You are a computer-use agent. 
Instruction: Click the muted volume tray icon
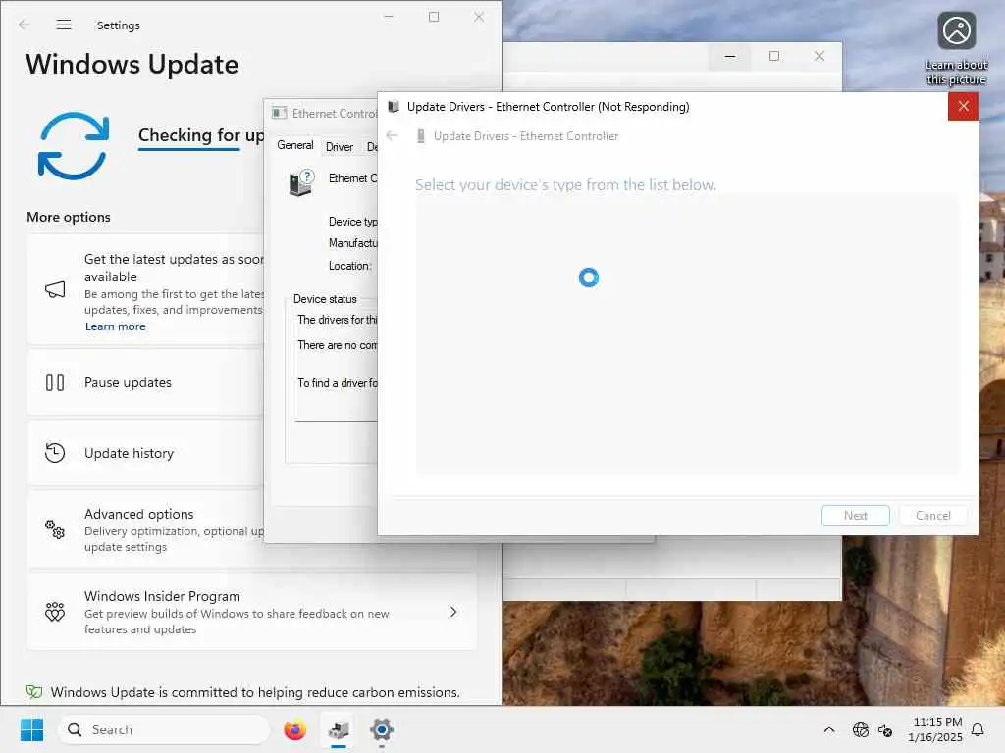[x=885, y=729]
